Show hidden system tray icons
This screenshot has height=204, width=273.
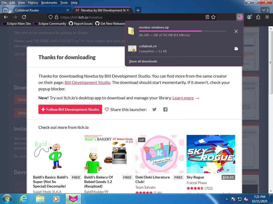227,199
